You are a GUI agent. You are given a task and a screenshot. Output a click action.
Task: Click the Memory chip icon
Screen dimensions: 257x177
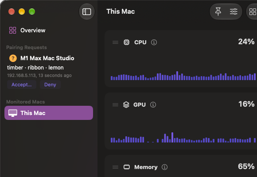click(x=127, y=167)
